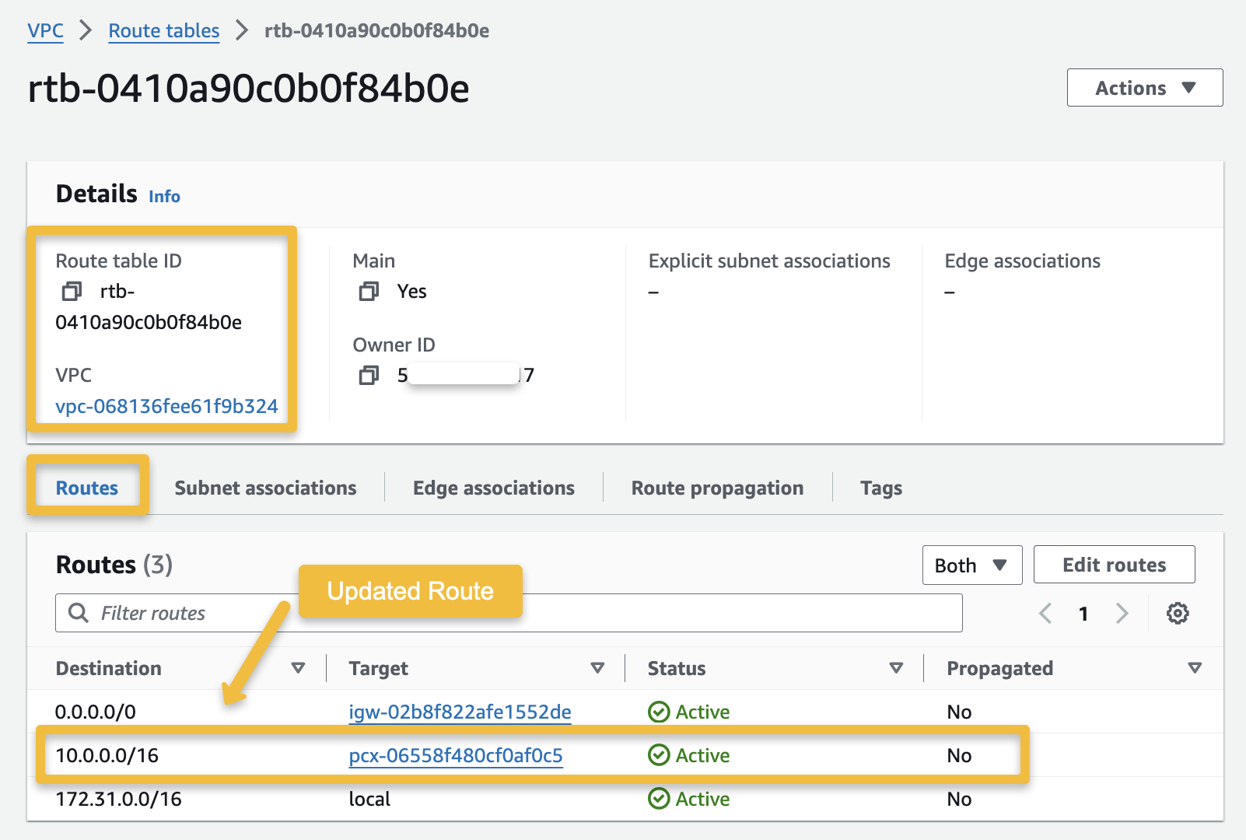Click the Edit routes button
1246x840 pixels.
[x=1113, y=564]
